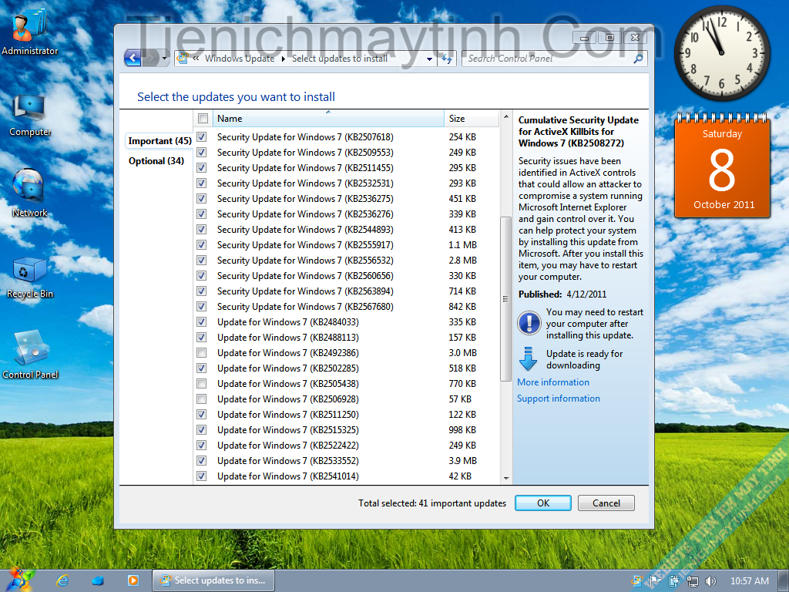Sort by the Size column header
The height and width of the screenshot is (592, 789).
472,119
